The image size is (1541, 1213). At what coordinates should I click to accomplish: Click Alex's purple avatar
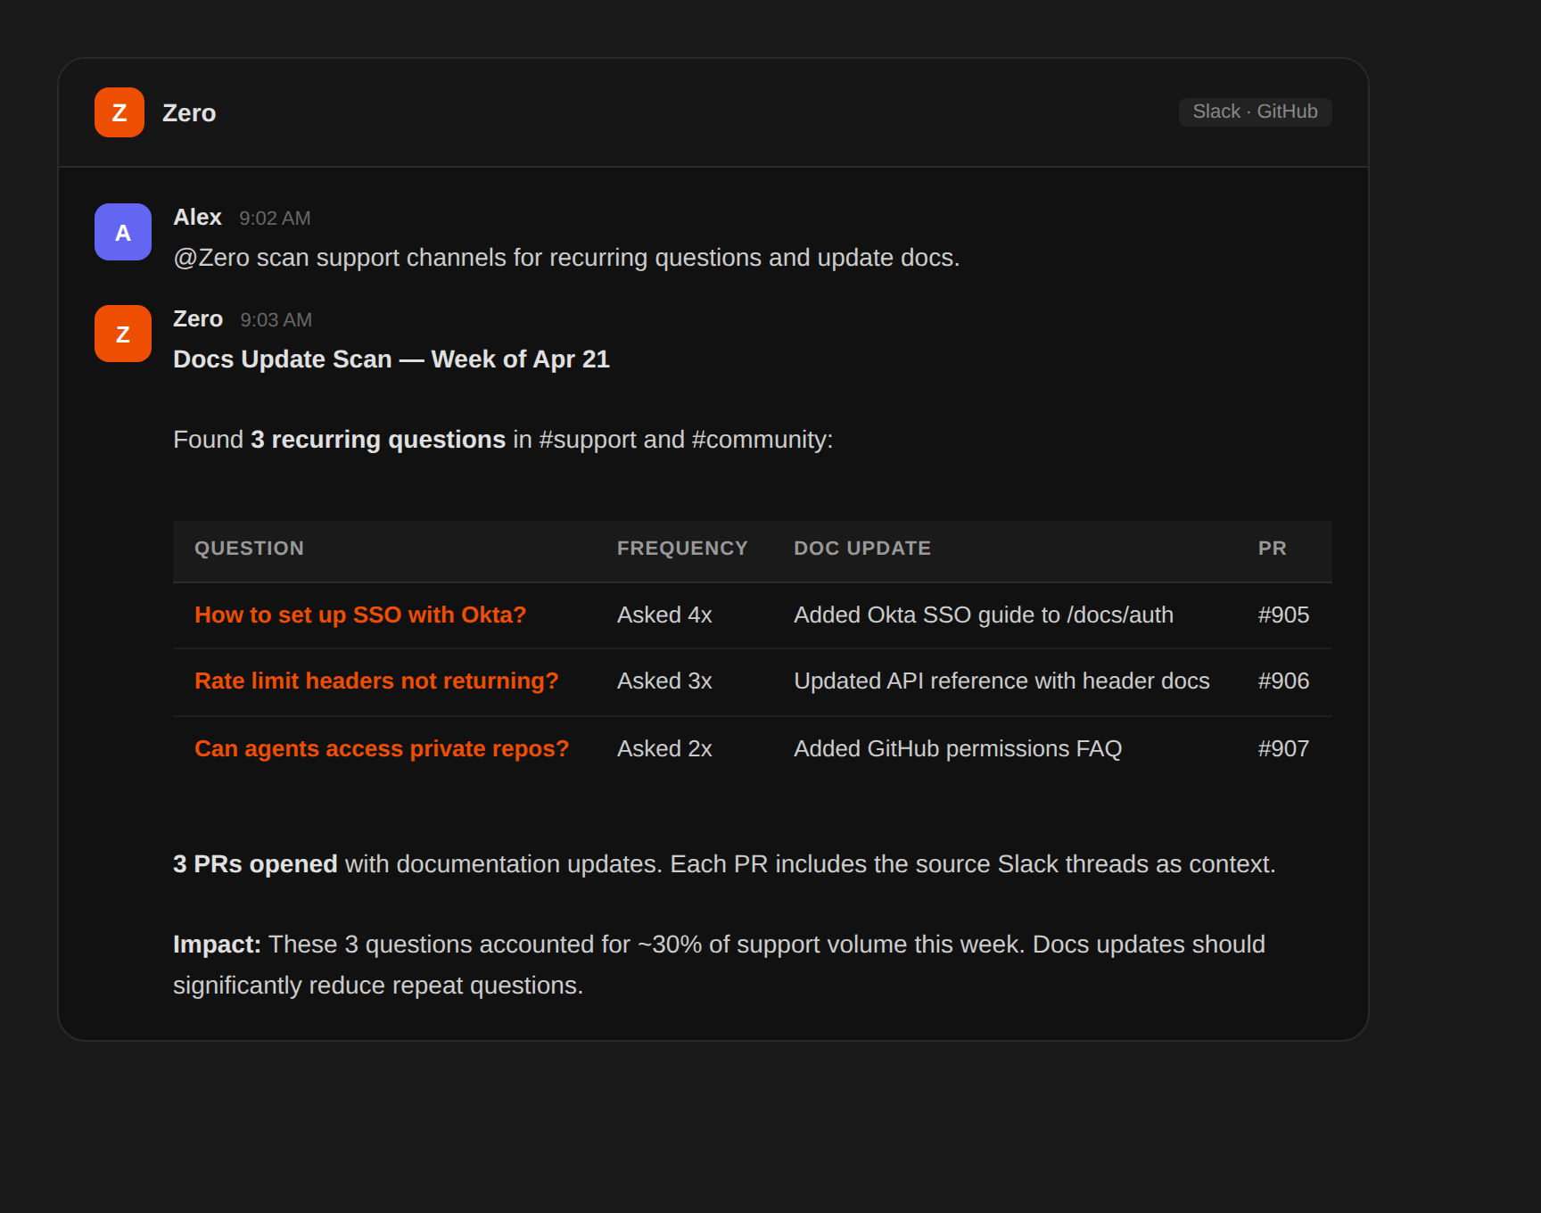pyautogui.click(x=123, y=232)
